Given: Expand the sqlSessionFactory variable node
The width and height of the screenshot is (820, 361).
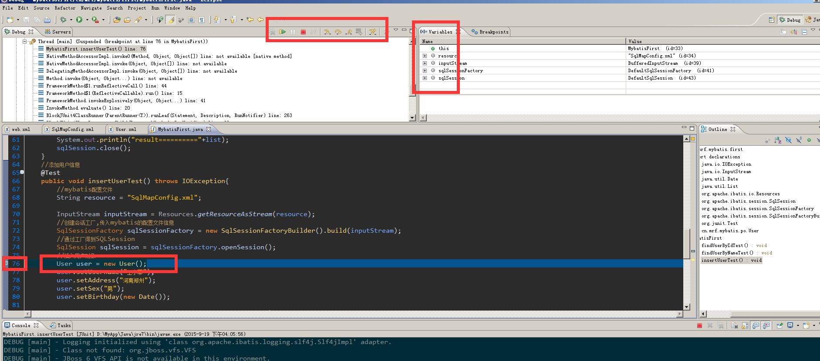Looking at the screenshot, I should pos(425,70).
